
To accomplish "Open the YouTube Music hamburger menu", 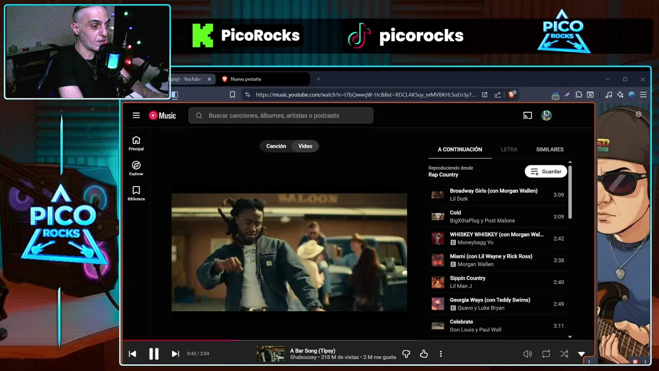I will (x=136, y=115).
